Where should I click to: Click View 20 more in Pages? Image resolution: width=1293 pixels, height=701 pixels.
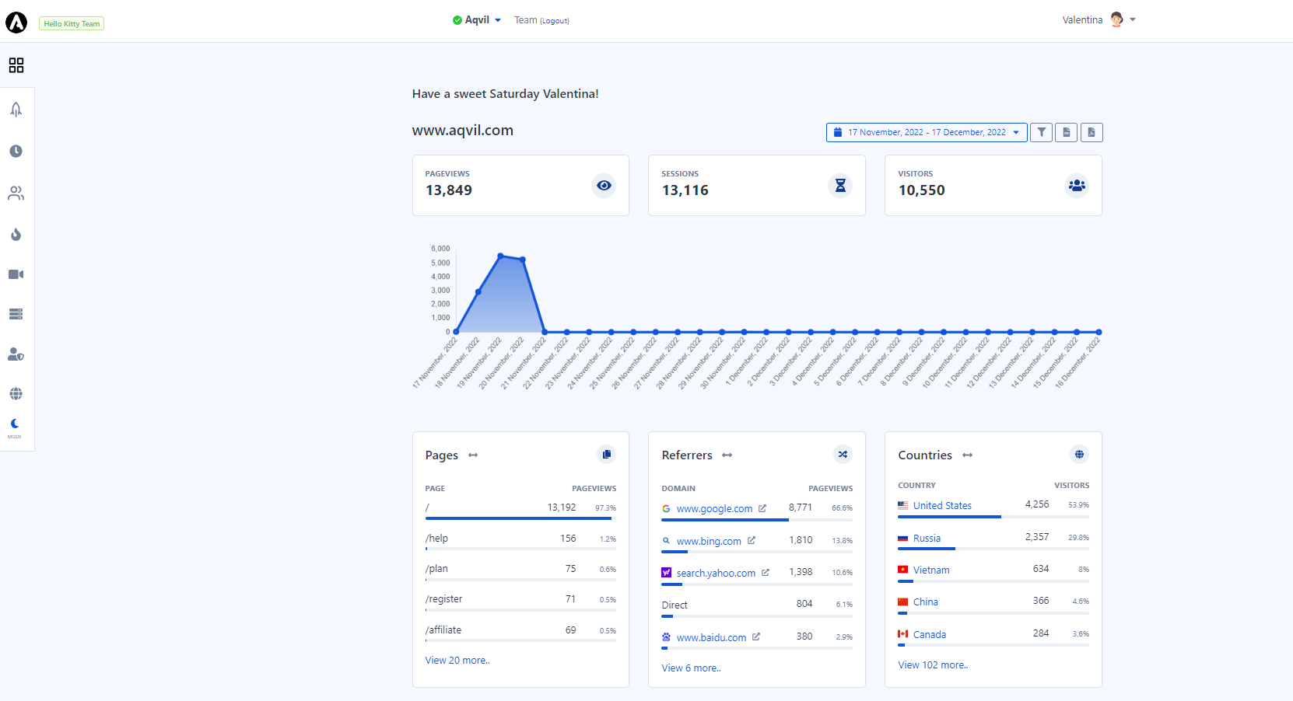click(457, 661)
